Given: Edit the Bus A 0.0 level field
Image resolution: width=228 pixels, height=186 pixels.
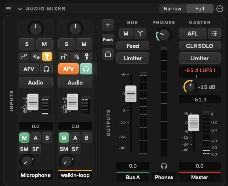Looking at the screenshot, I should coord(133,166).
